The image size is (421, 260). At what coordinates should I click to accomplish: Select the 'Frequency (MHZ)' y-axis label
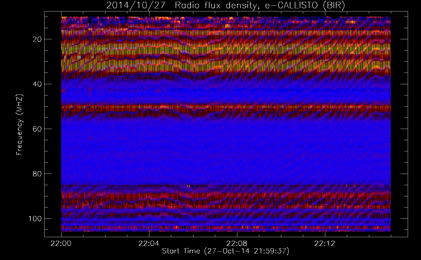(x=20, y=125)
